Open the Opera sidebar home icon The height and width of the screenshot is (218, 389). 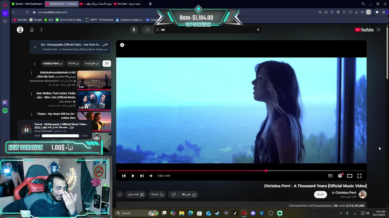5,13
